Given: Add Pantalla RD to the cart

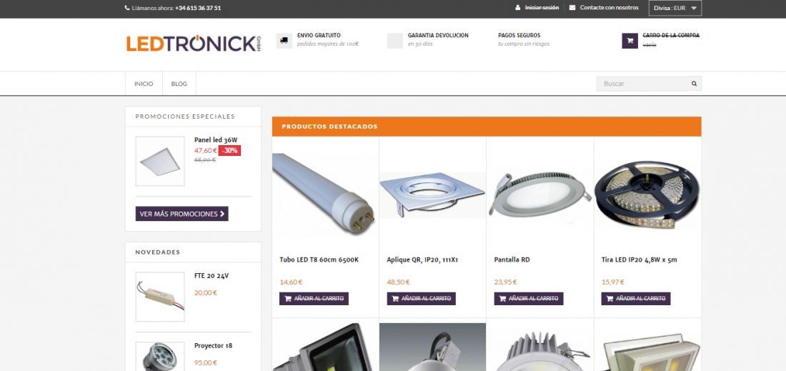Looking at the screenshot, I should click(528, 298).
